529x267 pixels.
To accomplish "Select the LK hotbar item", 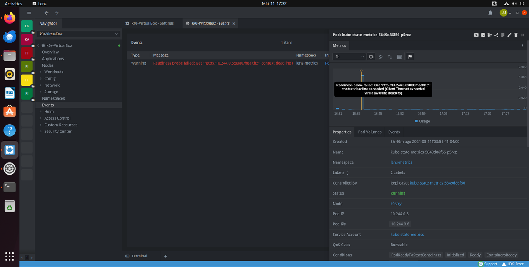I will [27, 26].
